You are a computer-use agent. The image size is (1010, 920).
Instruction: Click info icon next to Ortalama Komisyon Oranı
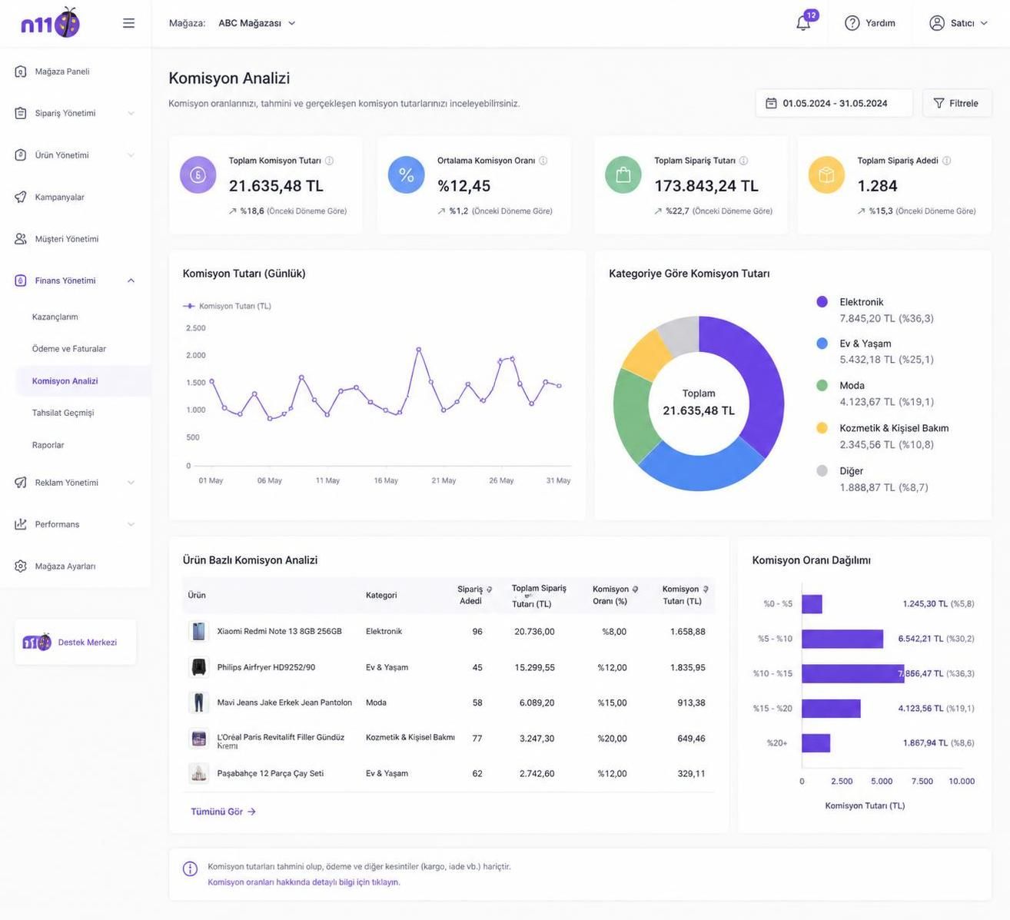tap(543, 161)
